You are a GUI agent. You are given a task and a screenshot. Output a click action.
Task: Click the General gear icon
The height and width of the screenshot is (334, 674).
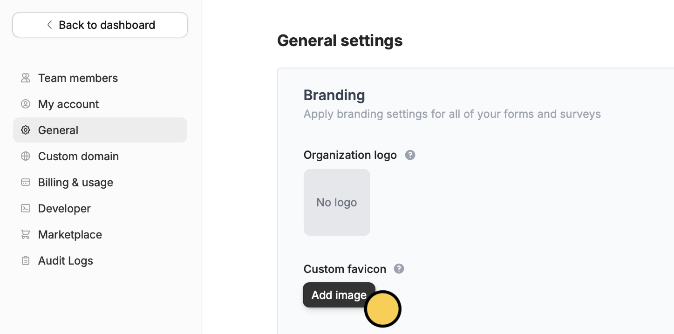click(26, 130)
